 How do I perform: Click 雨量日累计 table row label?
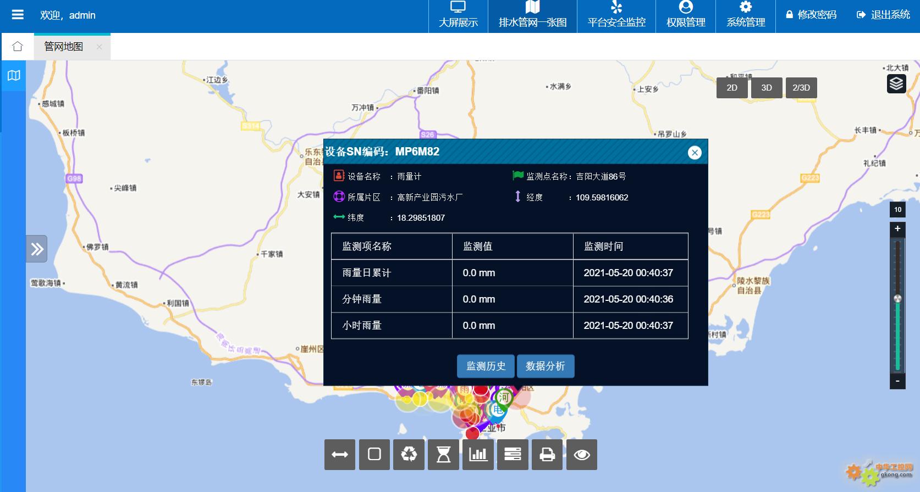(x=366, y=273)
